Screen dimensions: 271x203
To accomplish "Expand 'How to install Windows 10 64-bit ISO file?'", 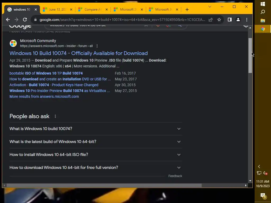I will click(x=96, y=155).
